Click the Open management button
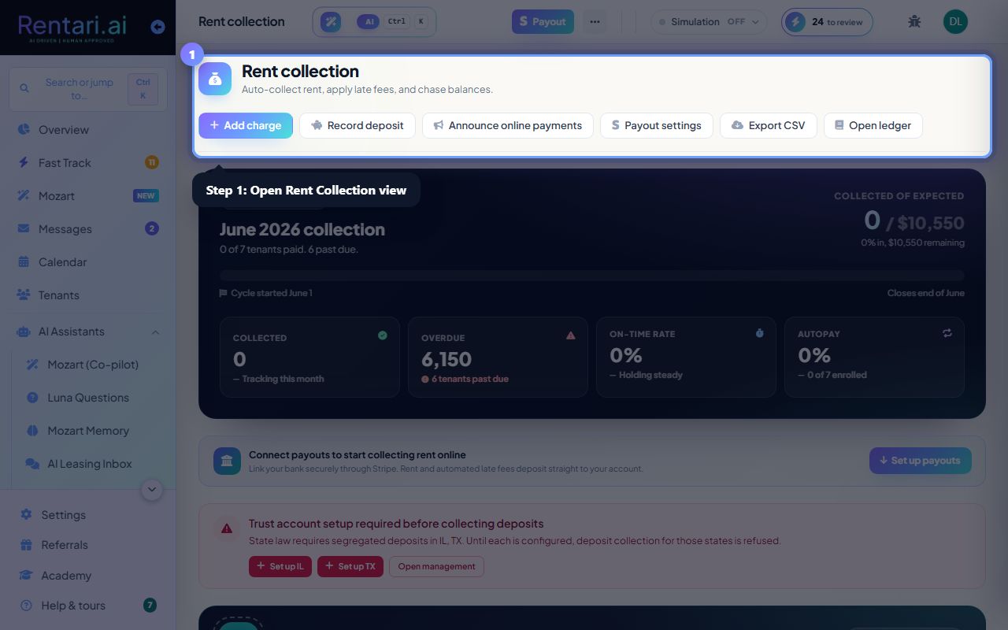This screenshot has height=630, width=1008. (x=436, y=566)
